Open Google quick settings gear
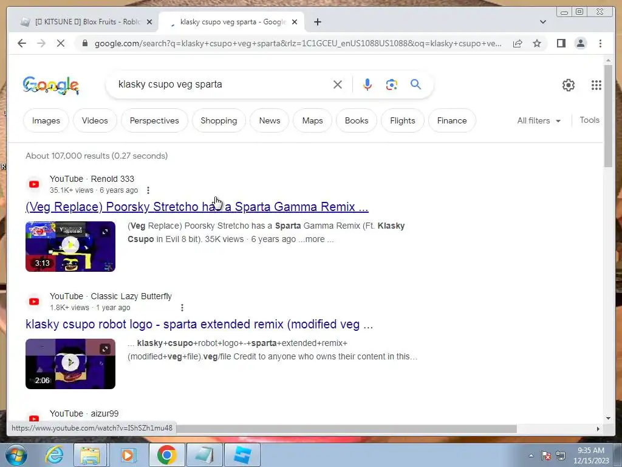Viewport: 622px width, 467px height. coord(568,85)
